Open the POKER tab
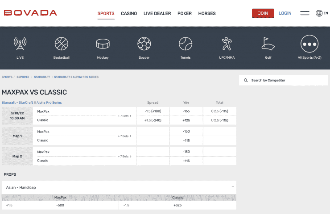Screen dimensions: 330x214 click(185, 13)
